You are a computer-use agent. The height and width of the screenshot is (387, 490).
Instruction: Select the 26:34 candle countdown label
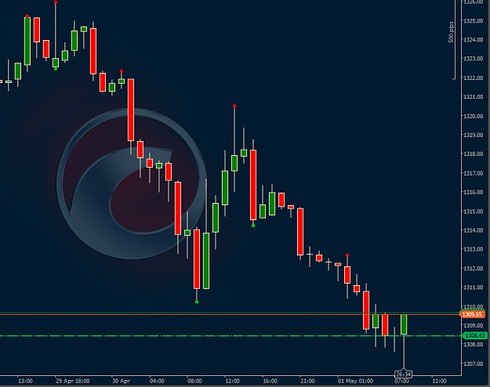point(403,374)
